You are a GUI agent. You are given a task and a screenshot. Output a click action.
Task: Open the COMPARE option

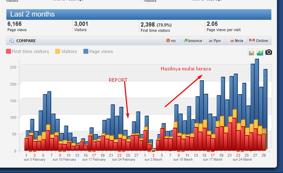26,41
